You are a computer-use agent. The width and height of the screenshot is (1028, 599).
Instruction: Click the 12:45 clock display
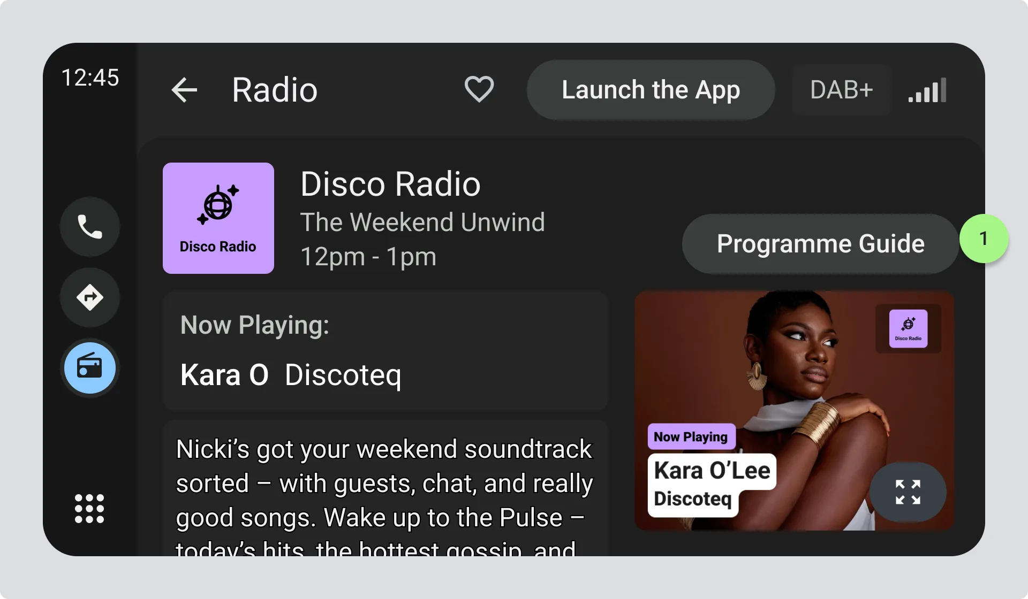90,78
